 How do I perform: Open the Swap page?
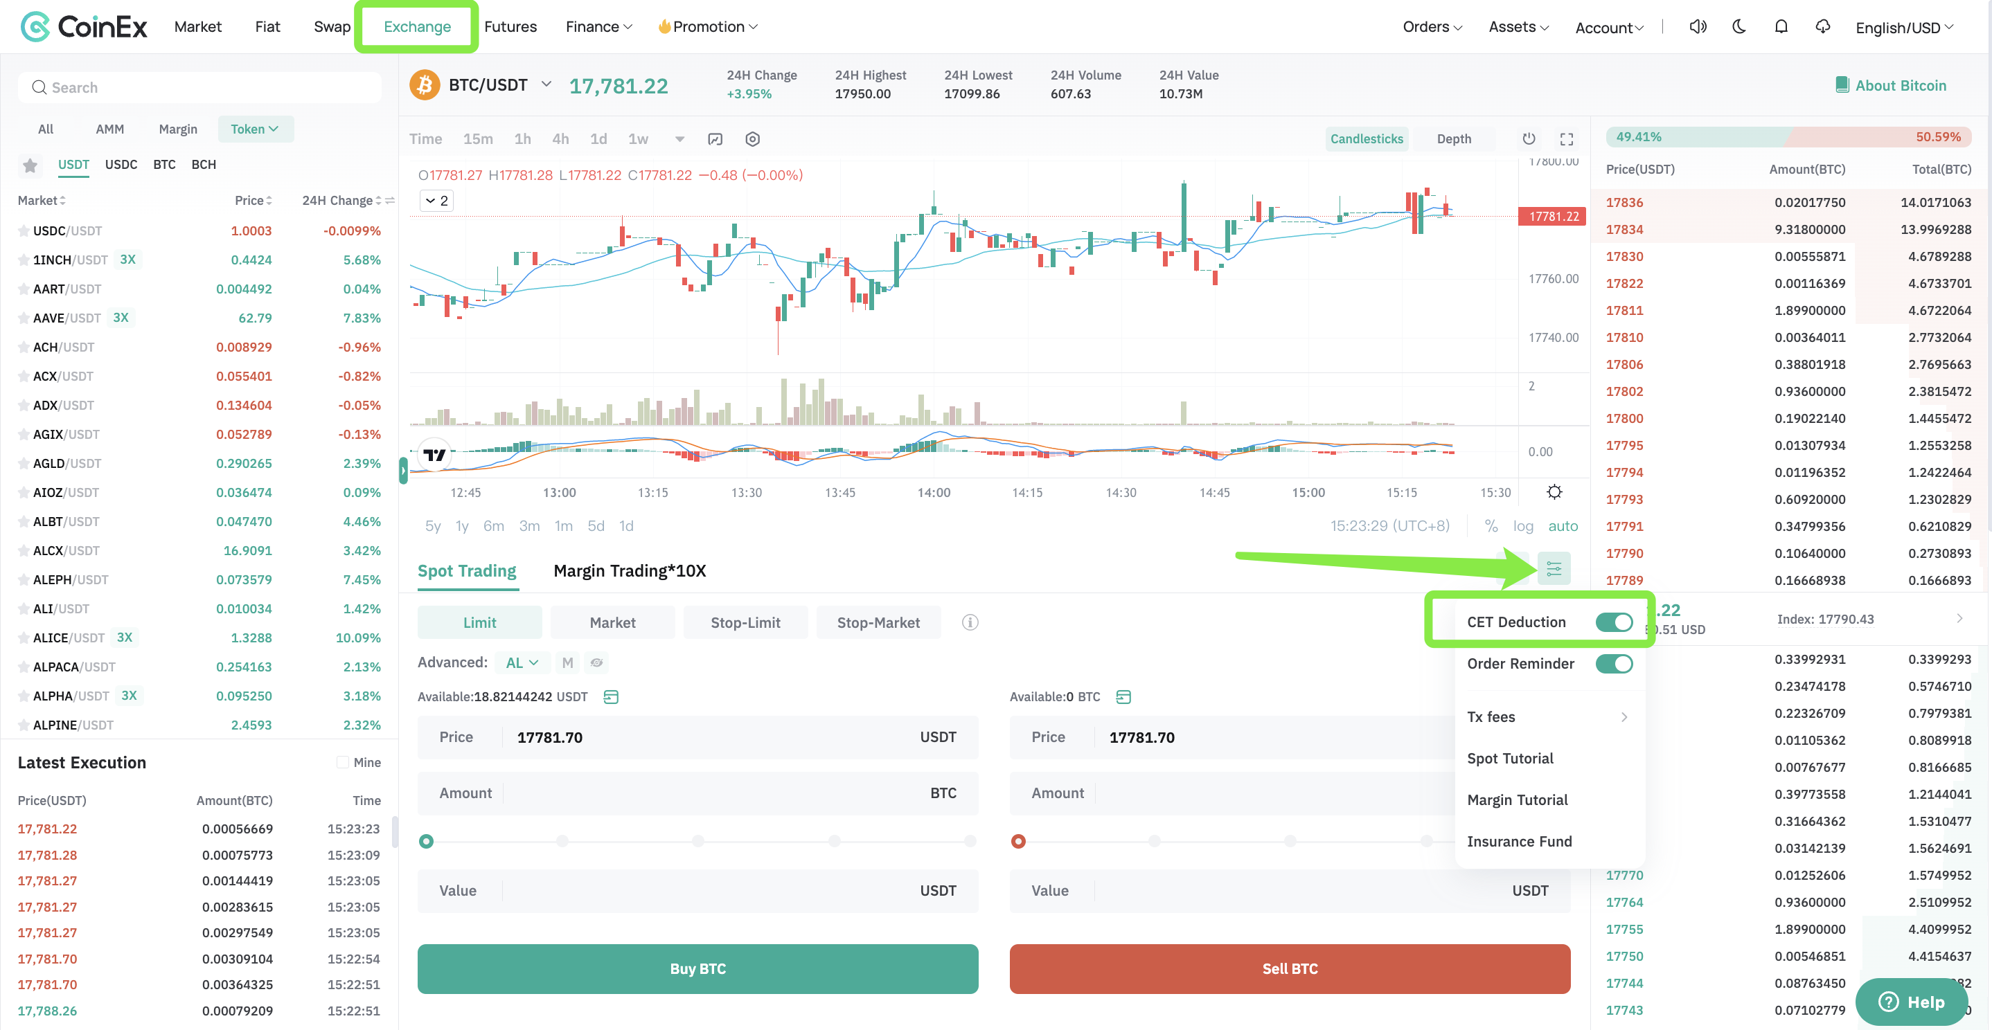click(332, 27)
